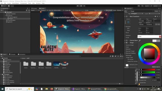Lock the Hierarchy panel

[x=27, y=8]
